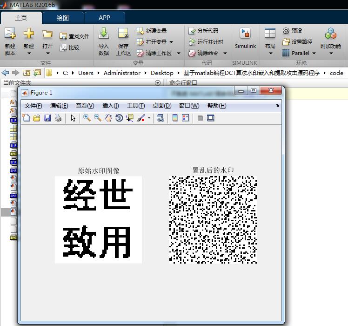Select the Rotate 3D tool
348x326 pixels.
click(x=119, y=118)
